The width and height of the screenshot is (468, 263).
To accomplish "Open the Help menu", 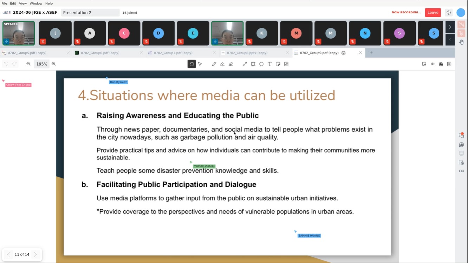I will pyautogui.click(x=49, y=4).
